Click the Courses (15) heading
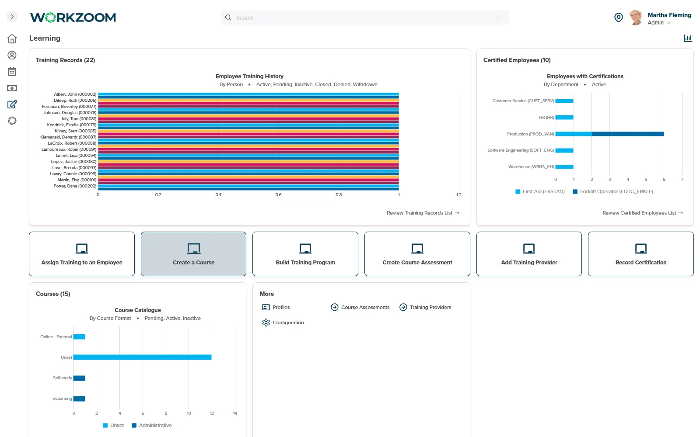 (x=53, y=294)
